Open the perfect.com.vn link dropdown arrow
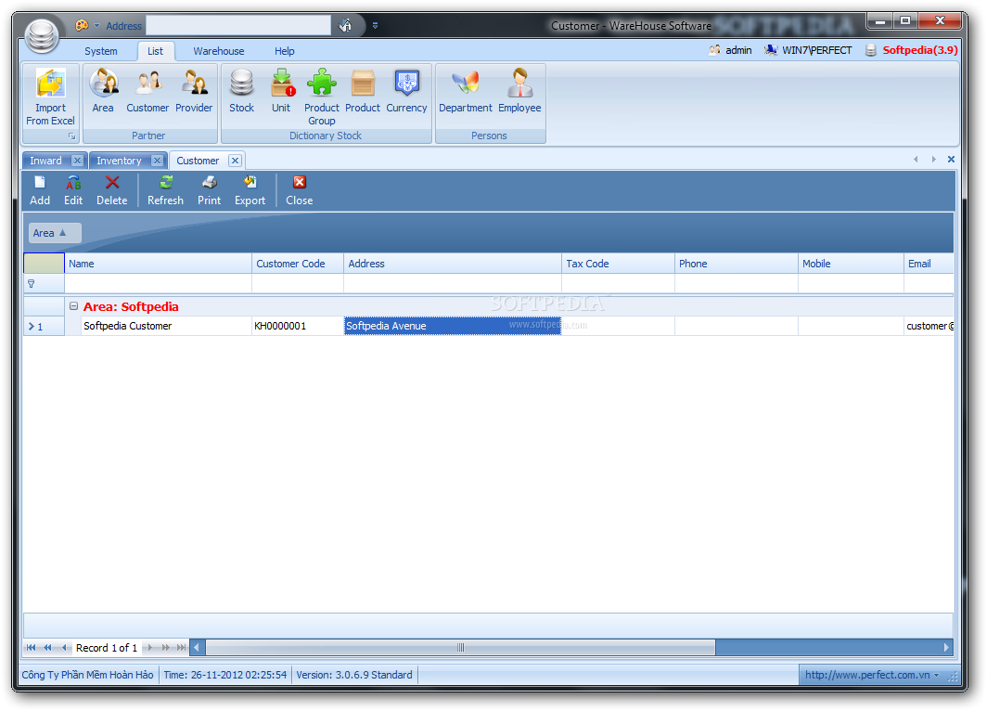Image resolution: width=987 pixels, height=711 pixels. click(937, 675)
